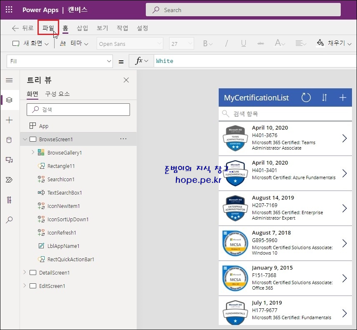Click the plus new item icon in app header
This screenshot has width=357, height=330.
tap(343, 97)
